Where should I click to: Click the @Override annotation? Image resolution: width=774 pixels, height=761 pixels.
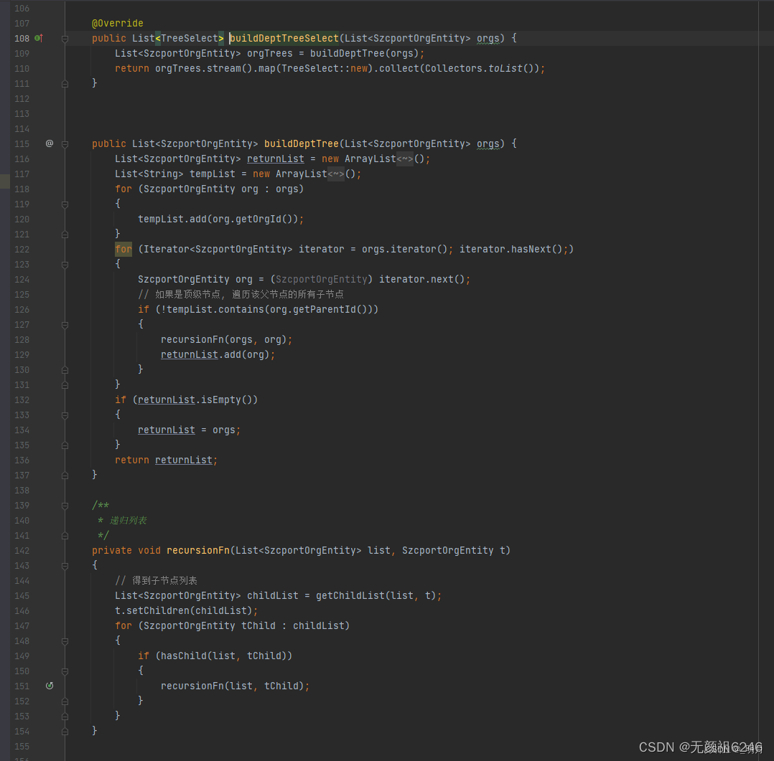tap(118, 23)
